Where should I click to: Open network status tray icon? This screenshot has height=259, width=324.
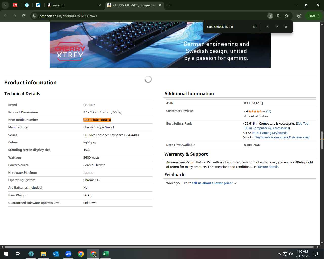pyautogui.click(x=285, y=254)
